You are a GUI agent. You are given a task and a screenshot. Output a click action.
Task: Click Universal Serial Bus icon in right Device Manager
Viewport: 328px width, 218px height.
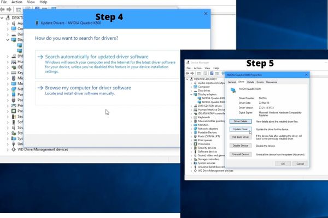click(x=195, y=167)
